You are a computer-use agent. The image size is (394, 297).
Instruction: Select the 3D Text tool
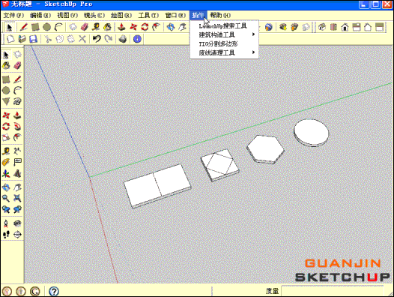tap(17, 173)
